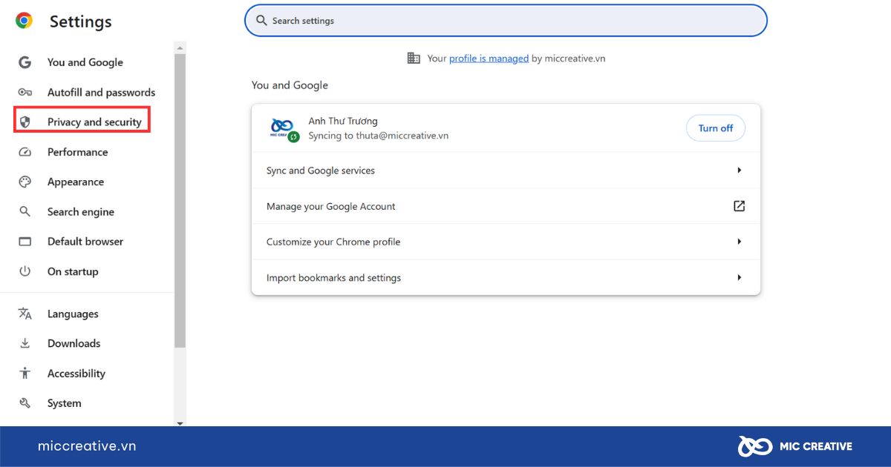Viewport: 891px width, 467px height.
Task: Expand Sync and Google services arrow
Action: point(739,170)
